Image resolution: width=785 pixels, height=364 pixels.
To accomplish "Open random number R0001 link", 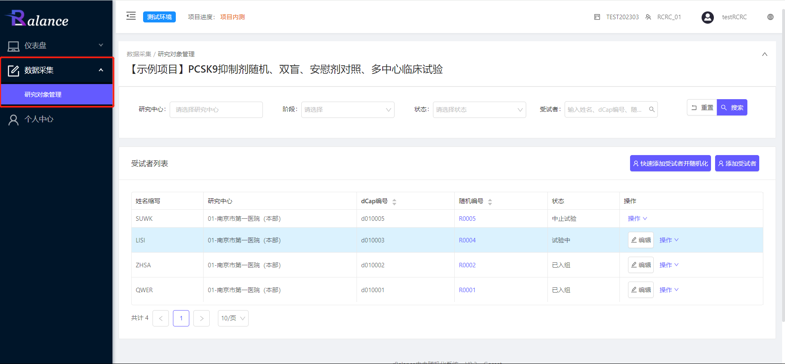I will click(x=467, y=290).
